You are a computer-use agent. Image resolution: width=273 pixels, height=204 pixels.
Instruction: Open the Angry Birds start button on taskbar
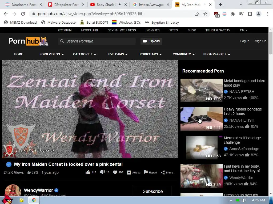point(8,199)
